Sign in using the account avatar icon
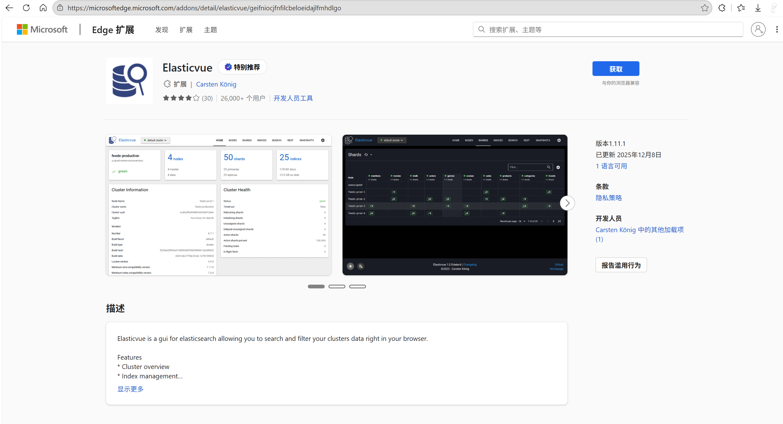783x424 pixels. [758, 29]
